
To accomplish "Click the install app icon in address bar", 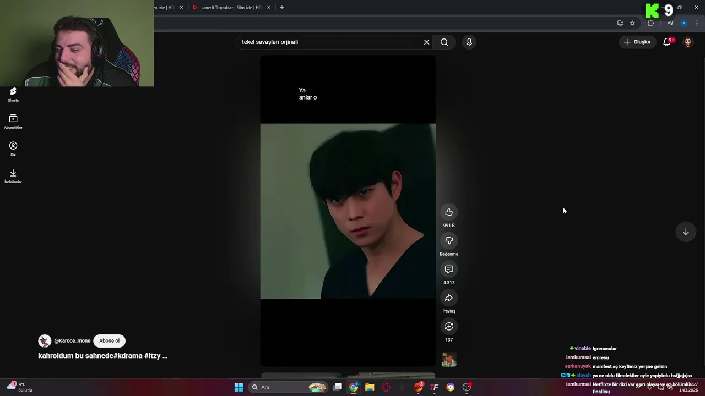I will pyautogui.click(x=620, y=23).
